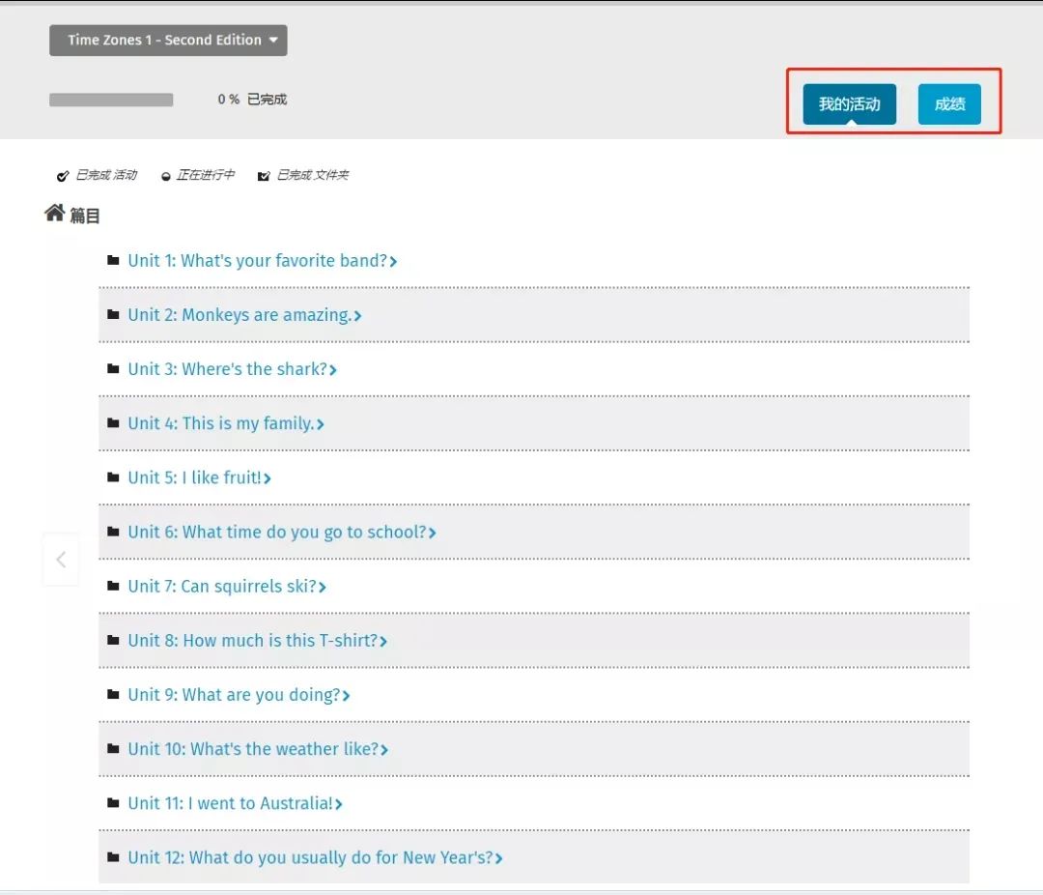The image size is (1043, 895).
Task: Click the 已完成 文件夹 legend label
Action: [312, 175]
